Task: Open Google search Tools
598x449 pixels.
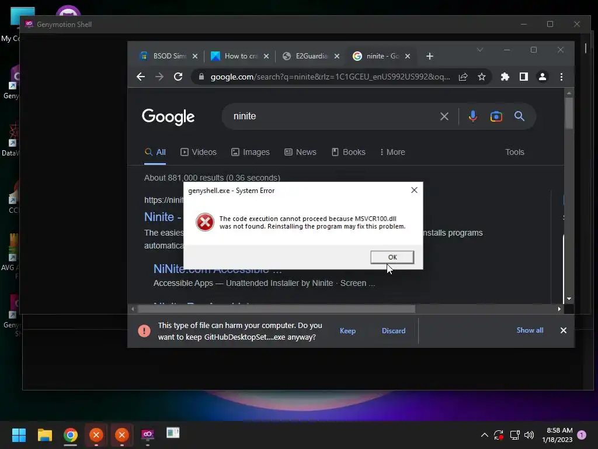Action: click(514, 153)
